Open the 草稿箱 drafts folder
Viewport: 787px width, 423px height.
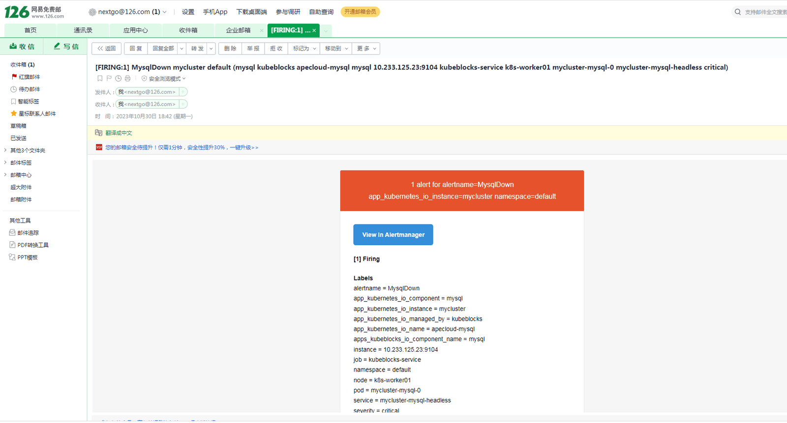coord(18,126)
